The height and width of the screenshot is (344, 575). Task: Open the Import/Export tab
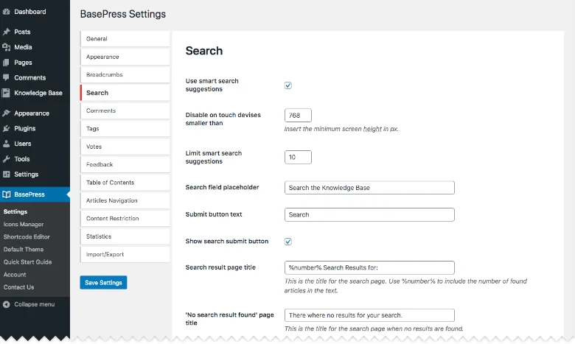tap(125, 254)
